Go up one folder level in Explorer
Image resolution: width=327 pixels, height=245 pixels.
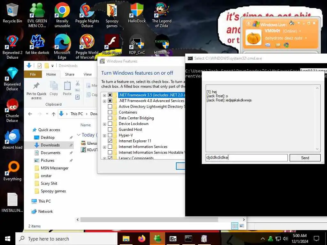tap(54, 114)
